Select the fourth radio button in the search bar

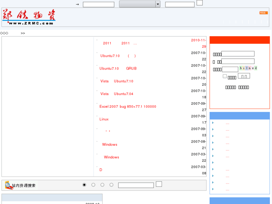tap(111, 185)
